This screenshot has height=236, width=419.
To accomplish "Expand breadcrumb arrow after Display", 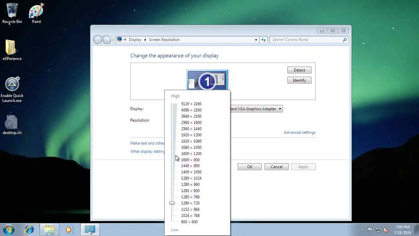I will (x=145, y=40).
